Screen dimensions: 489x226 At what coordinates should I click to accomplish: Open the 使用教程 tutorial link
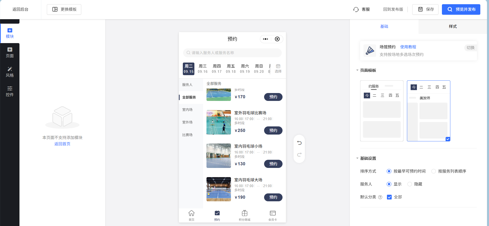[408, 47]
